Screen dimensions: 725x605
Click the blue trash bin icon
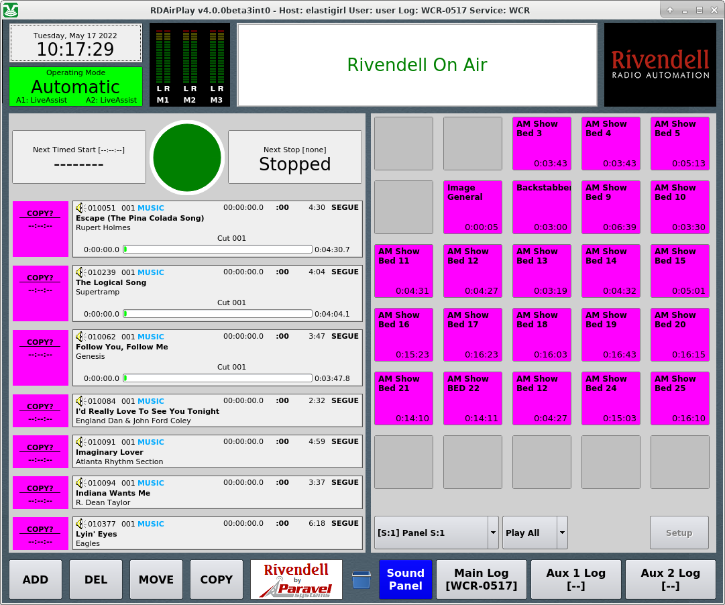(361, 579)
